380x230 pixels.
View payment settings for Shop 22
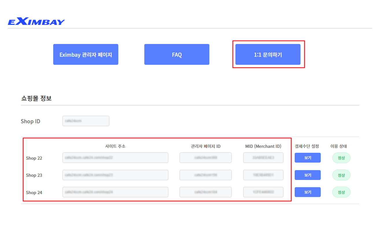point(308,158)
